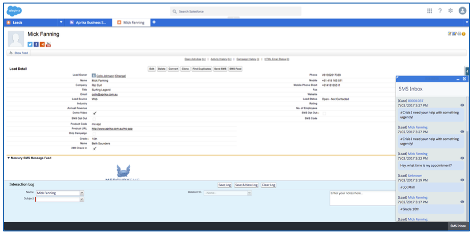475x234 pixels.
Task: Click the Convert lead button
Action: (173, 69)
